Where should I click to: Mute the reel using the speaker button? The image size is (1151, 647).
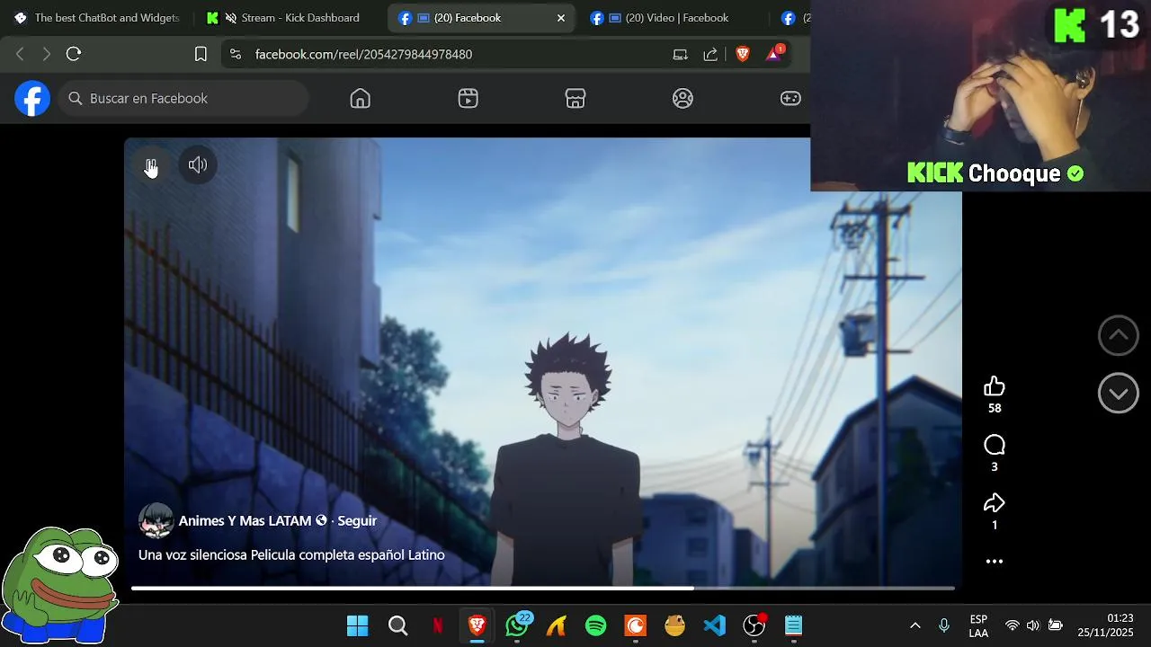198,165
